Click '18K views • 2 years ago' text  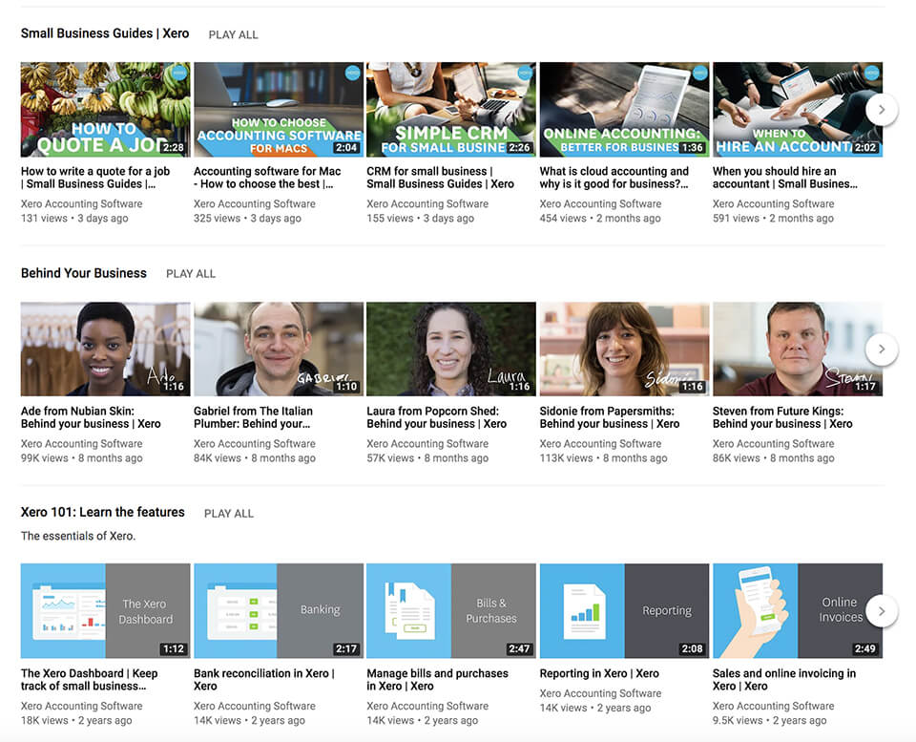pos(76,720)
